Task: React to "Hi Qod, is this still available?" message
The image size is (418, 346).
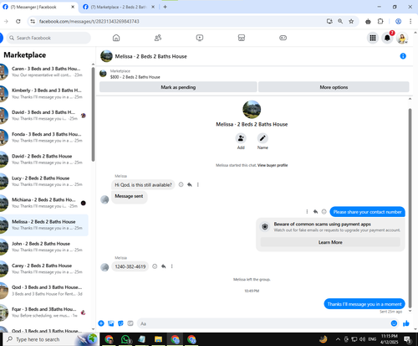Action: click(x=181, y=184)
